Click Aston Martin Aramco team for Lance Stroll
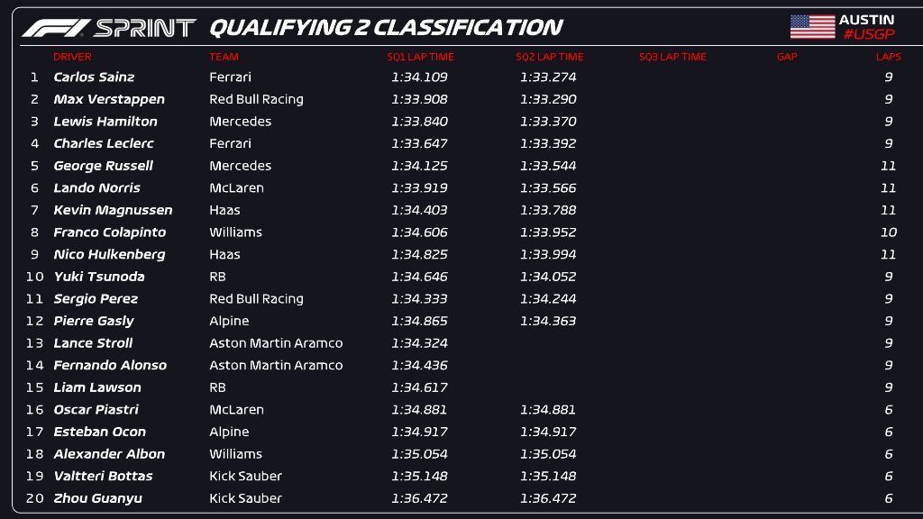Viewport: 923px width, 519px height. [276, 343]
